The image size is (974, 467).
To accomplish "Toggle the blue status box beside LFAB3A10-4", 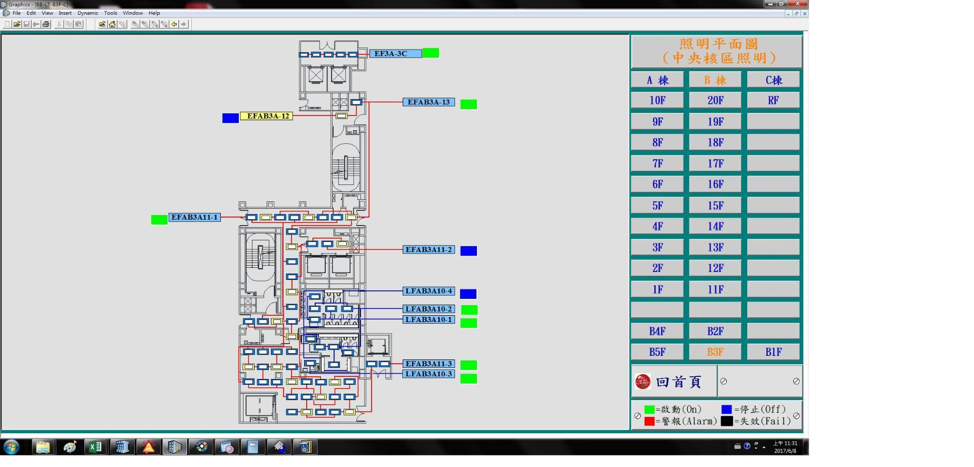I will 468,294.
